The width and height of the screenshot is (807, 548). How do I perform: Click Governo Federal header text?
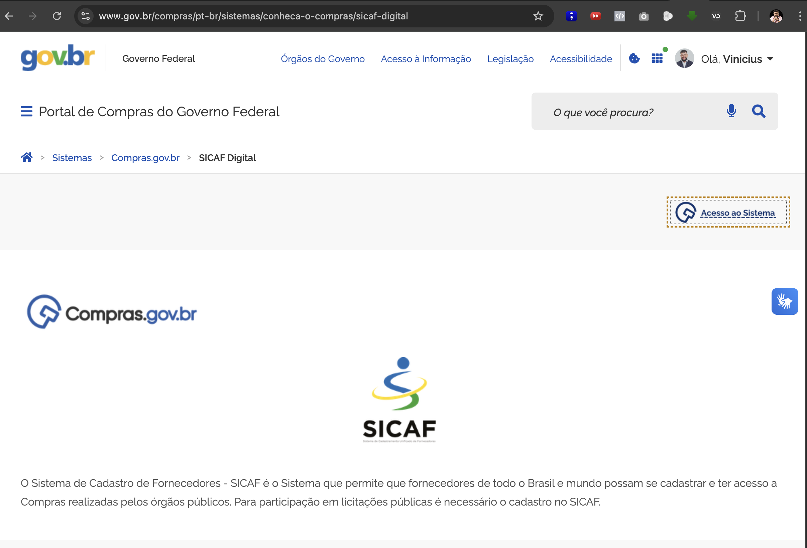tap(158, 59)
